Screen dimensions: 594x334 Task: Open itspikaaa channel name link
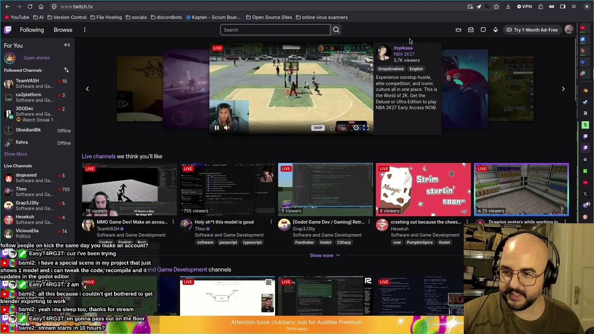(x=403, y=48)
